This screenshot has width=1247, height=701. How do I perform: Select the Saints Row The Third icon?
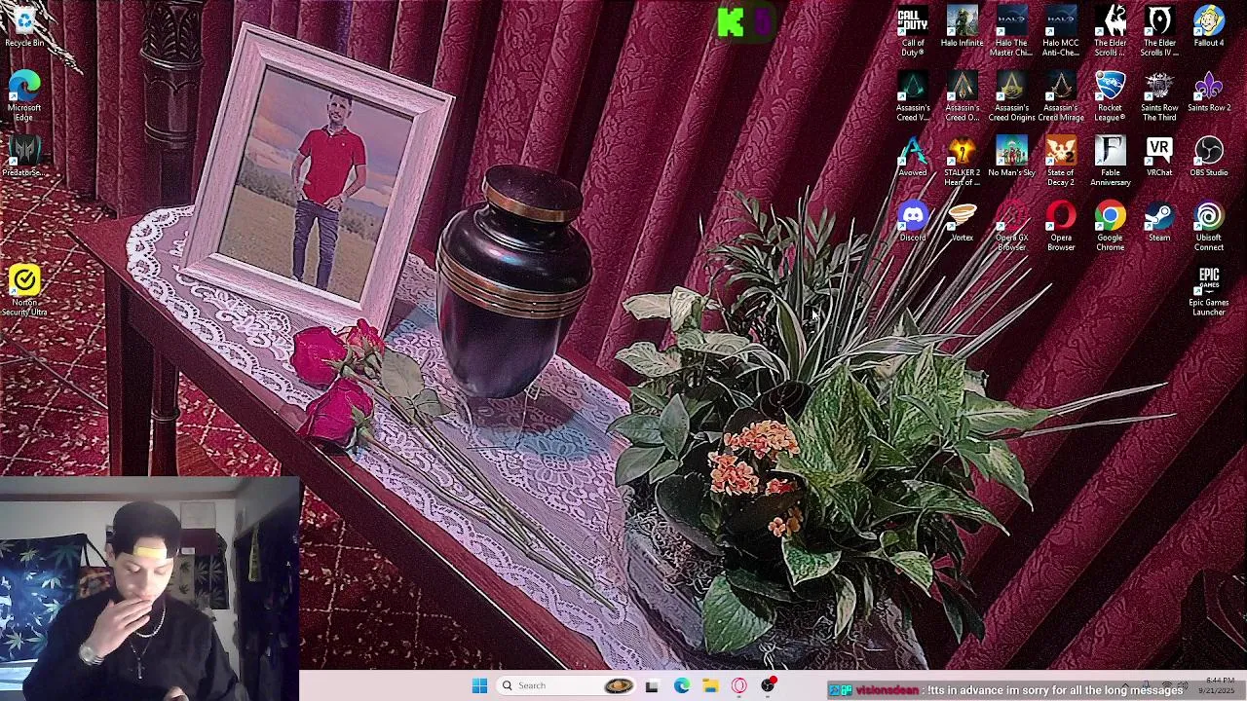(1159, 96)
